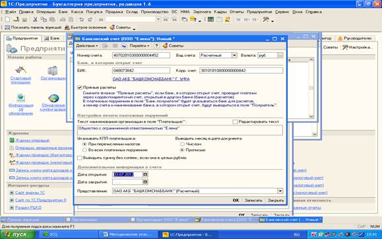Screen dimensions: 382x239
Task: Click the RU language indicator in taskbar
Action: 296,234
